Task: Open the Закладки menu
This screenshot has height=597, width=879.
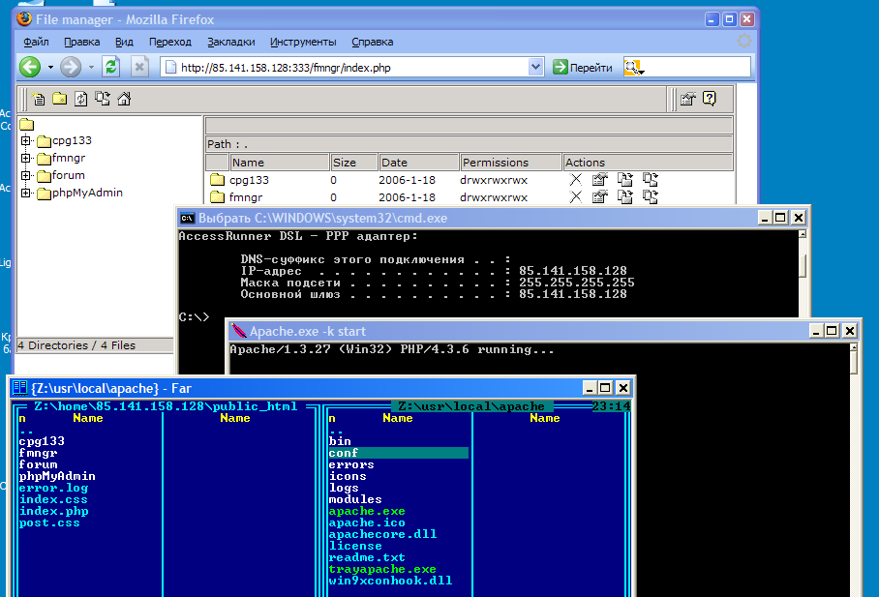Action: click(231, 42)
